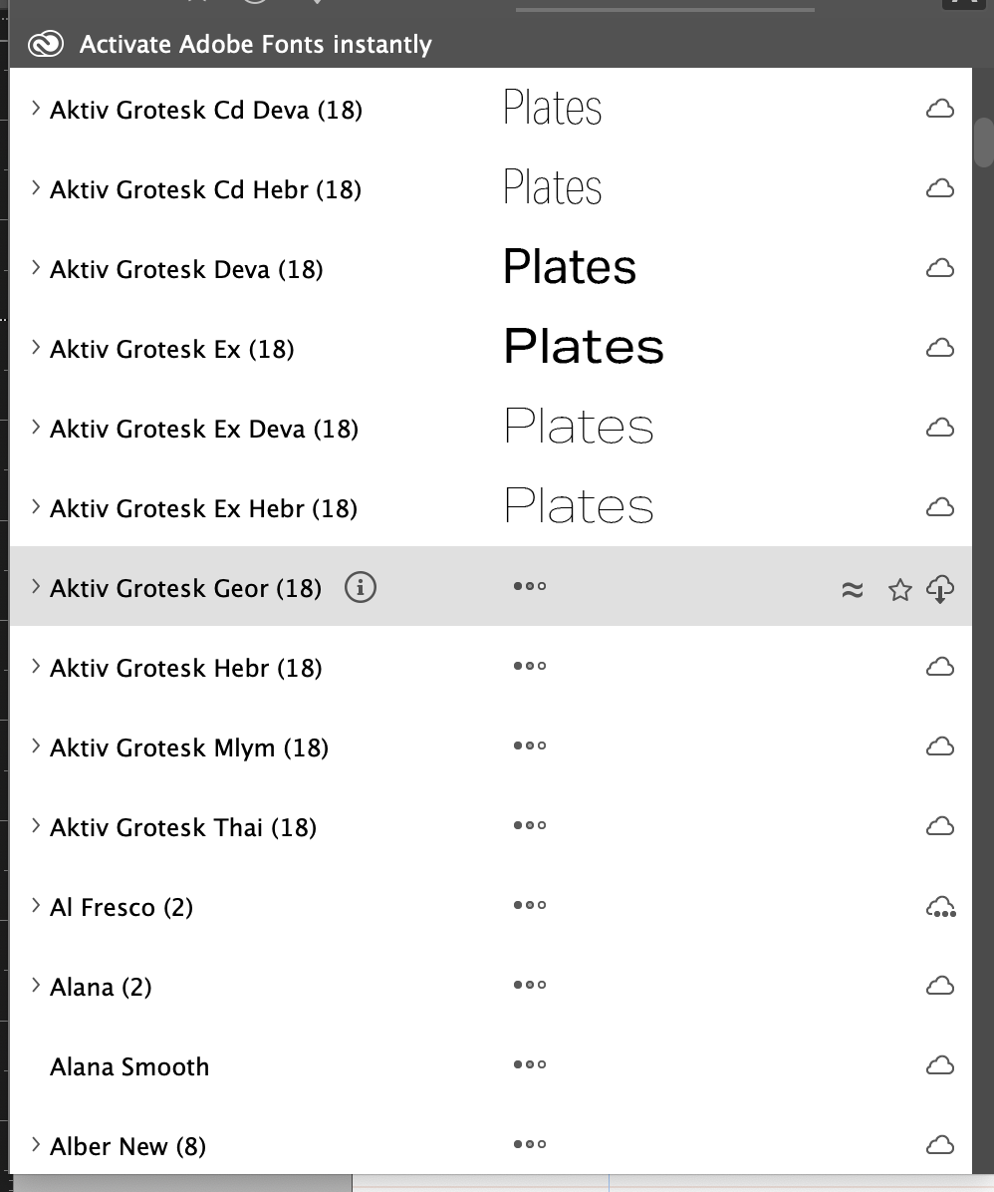Viewport: 994px width, 1192px height.
Task: Favorite Aktiv Grotesk Geor with star
Action: (x=899, y=590)
